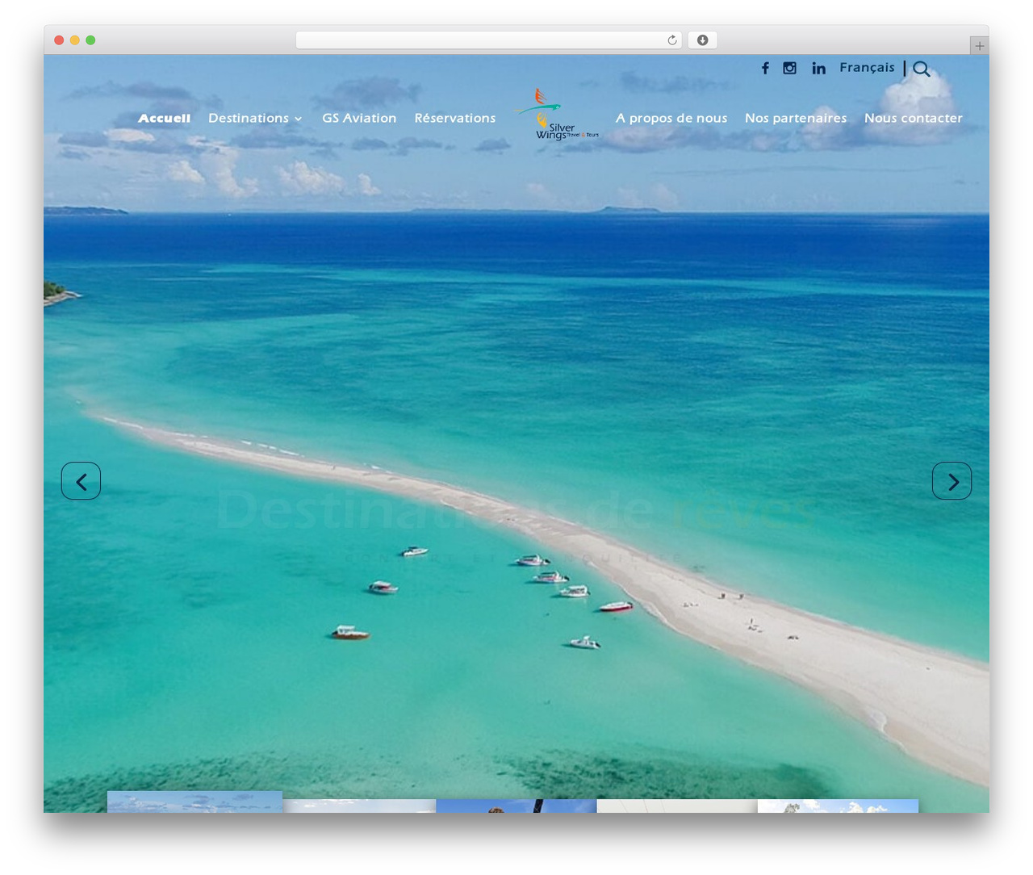Advance to next slide arrow
The image size is (1033, 875).
952,481
